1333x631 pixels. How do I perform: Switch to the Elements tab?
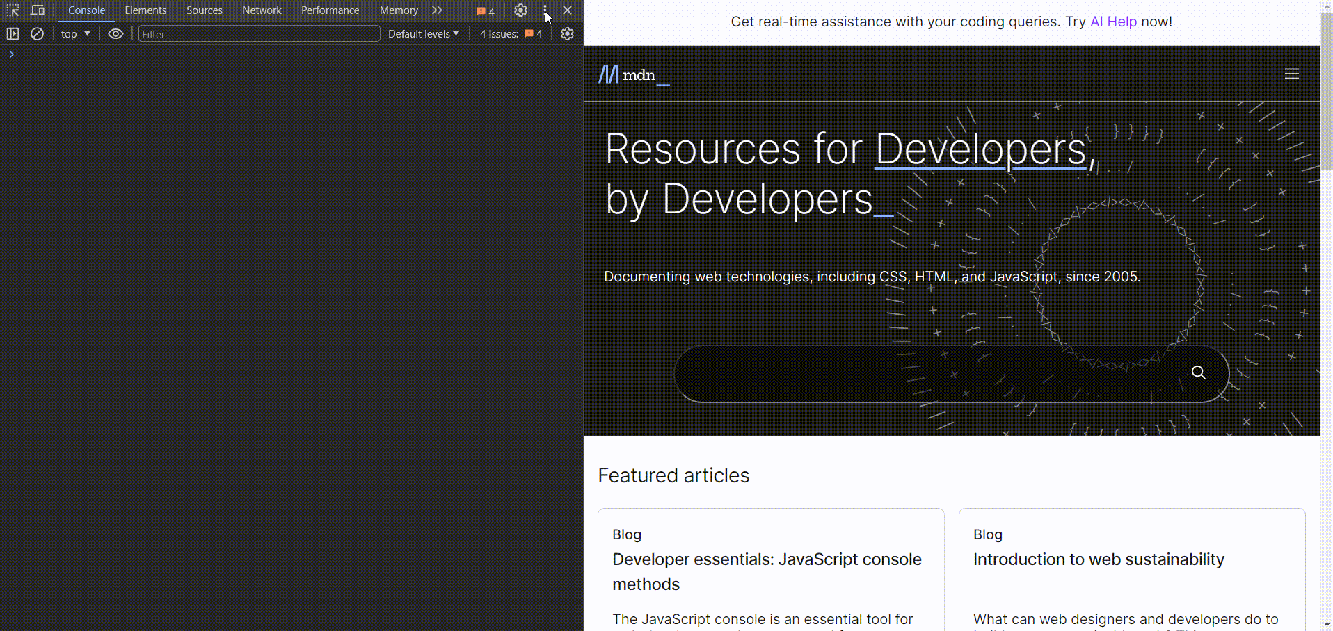point(145,10)
